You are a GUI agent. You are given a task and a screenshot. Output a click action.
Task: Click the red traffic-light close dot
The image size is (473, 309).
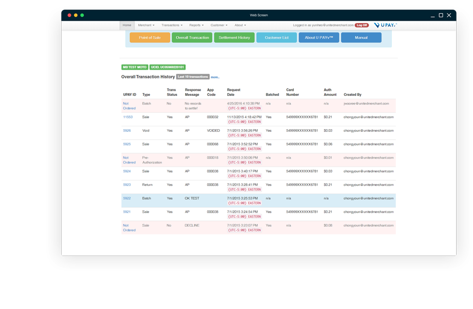[69, 15]
